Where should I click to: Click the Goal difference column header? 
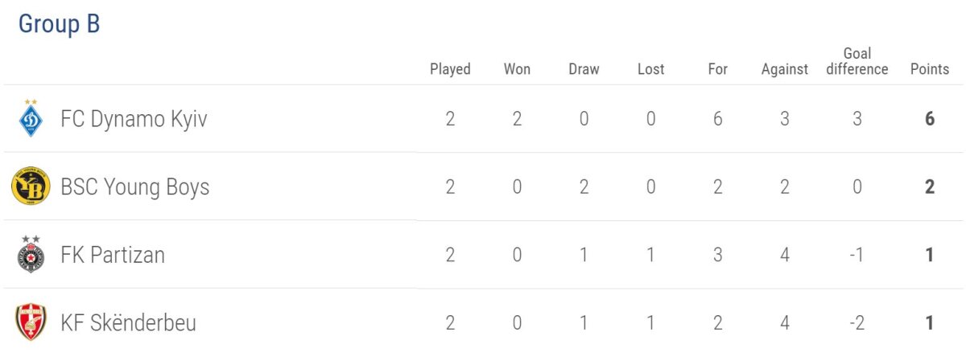pos(857,61)
